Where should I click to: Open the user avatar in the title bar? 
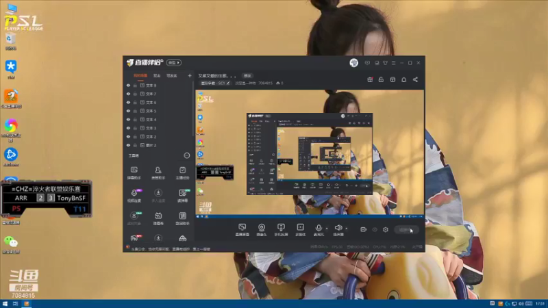[x=353, y=62]
